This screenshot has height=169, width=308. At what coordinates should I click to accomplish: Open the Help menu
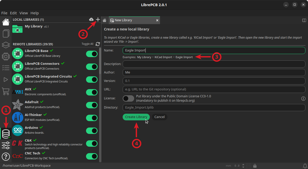35,13
